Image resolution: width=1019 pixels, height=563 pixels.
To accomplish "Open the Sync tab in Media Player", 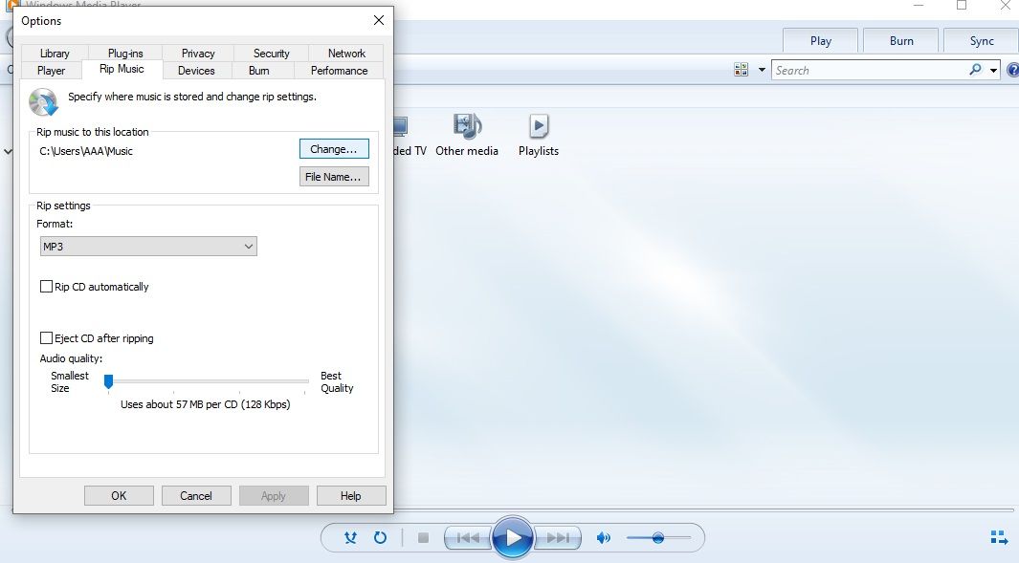I will [x=982, y=41].
